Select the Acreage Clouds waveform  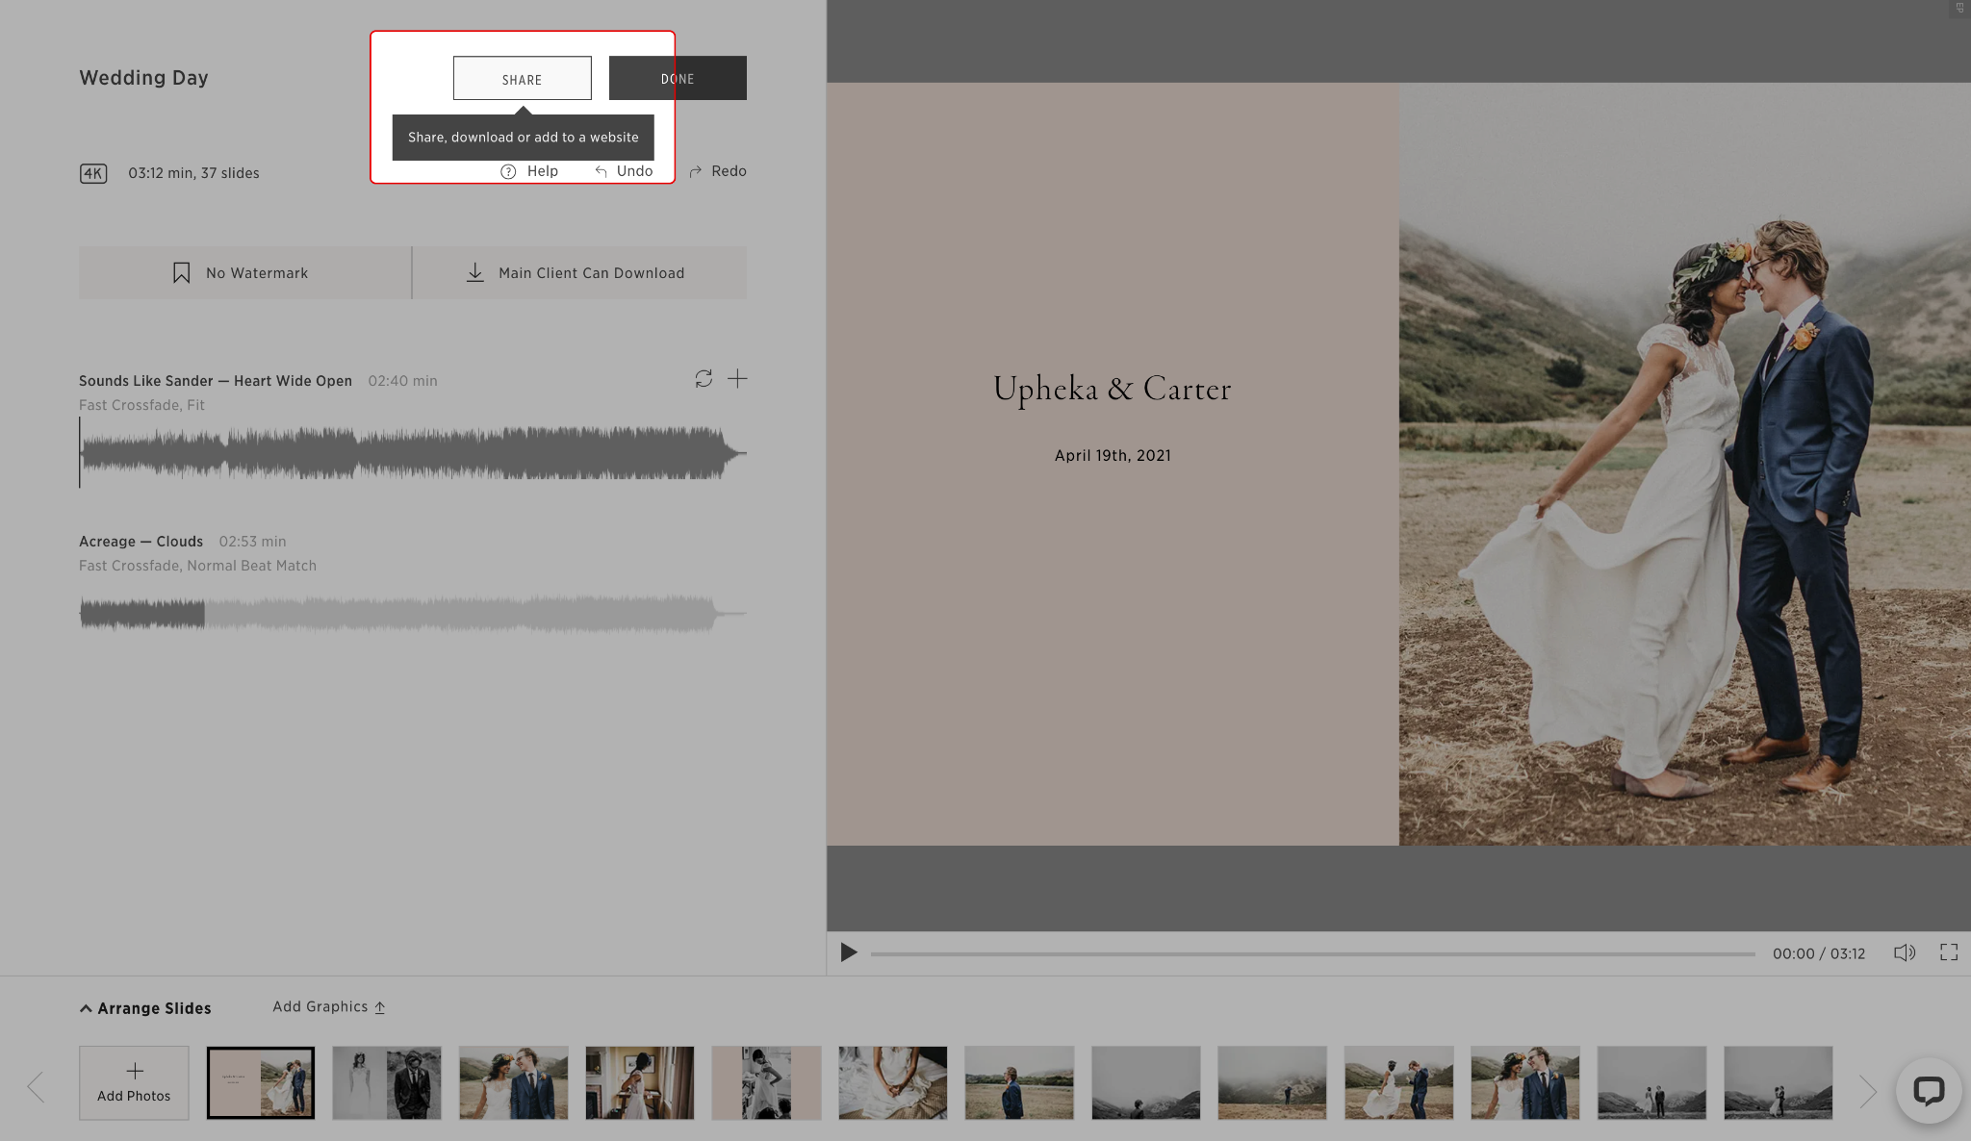click(x=413, y=613)
